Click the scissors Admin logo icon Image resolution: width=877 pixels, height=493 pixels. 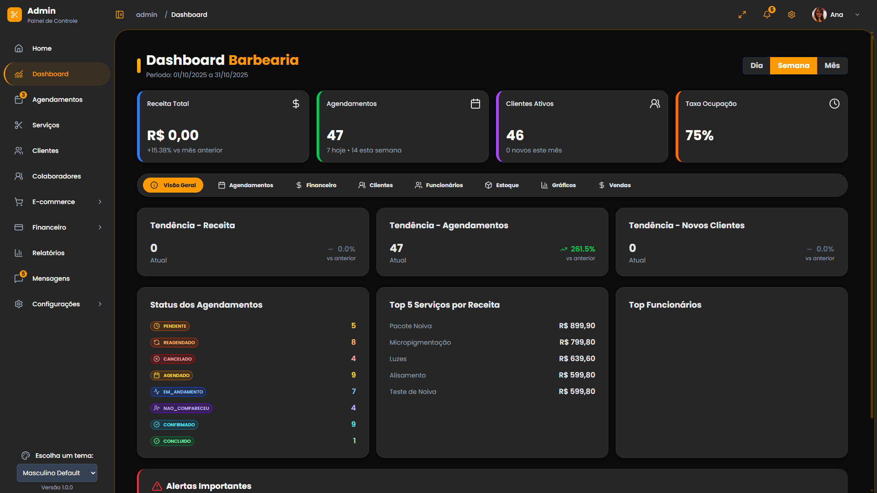click(15, 15)
